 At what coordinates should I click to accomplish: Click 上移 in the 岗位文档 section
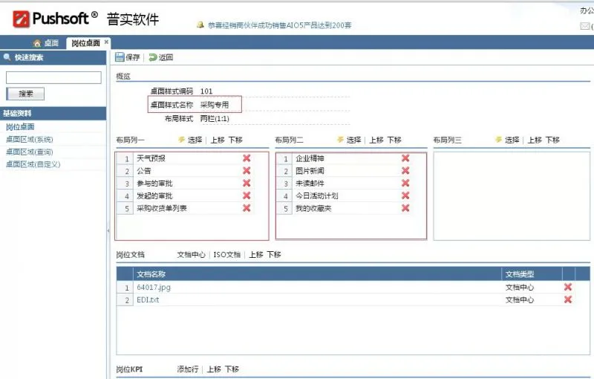pyautogui.click(x=256, y=255)
